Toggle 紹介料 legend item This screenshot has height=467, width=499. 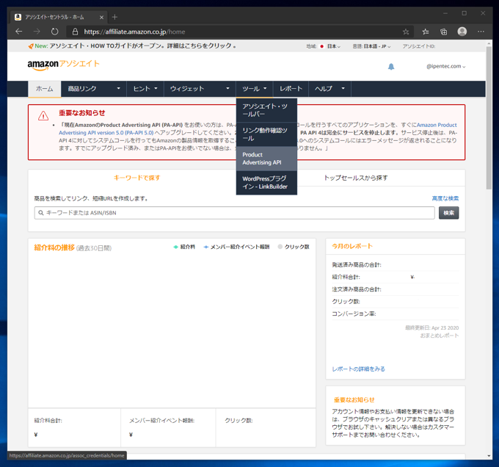(184, 247)
